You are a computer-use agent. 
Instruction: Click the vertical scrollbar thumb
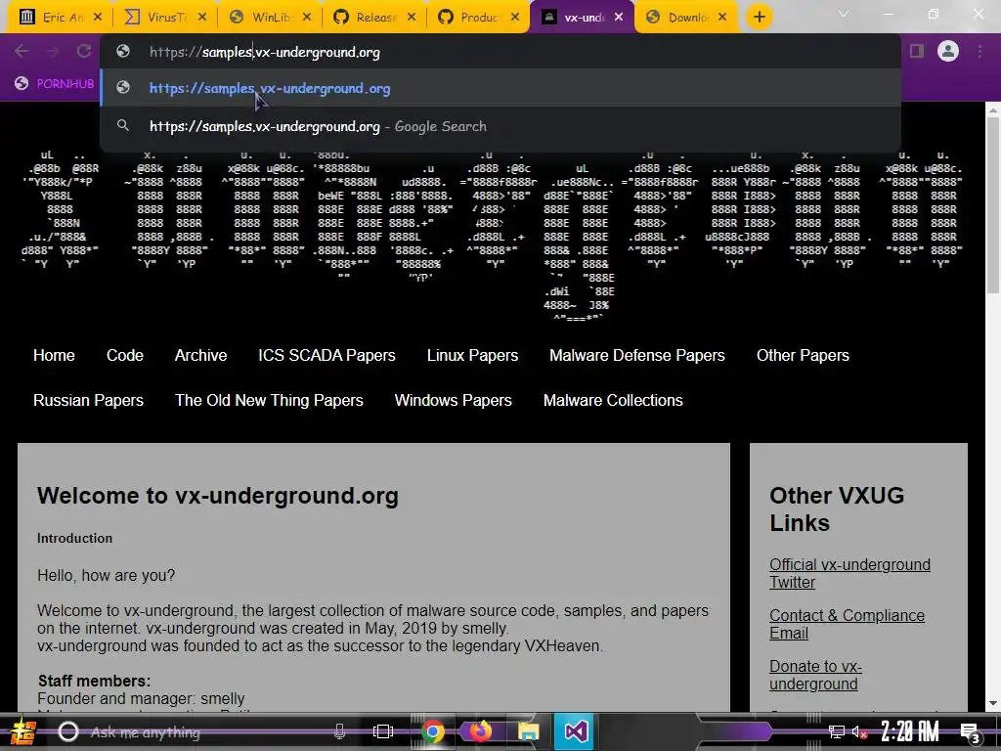pyautogui.click(x=993, y=204)
